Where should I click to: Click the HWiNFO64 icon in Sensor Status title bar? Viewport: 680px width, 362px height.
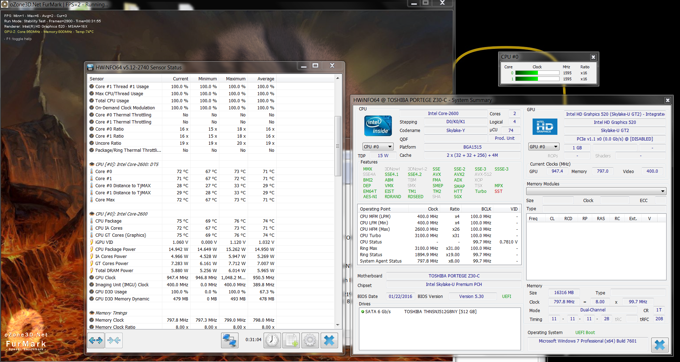tap(90, 67)
